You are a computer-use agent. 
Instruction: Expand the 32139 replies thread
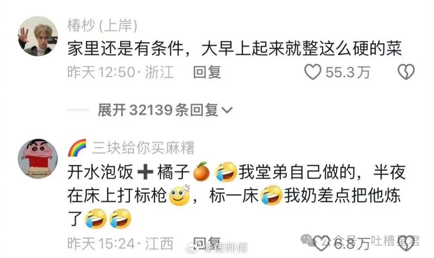(x=165, y=110)
